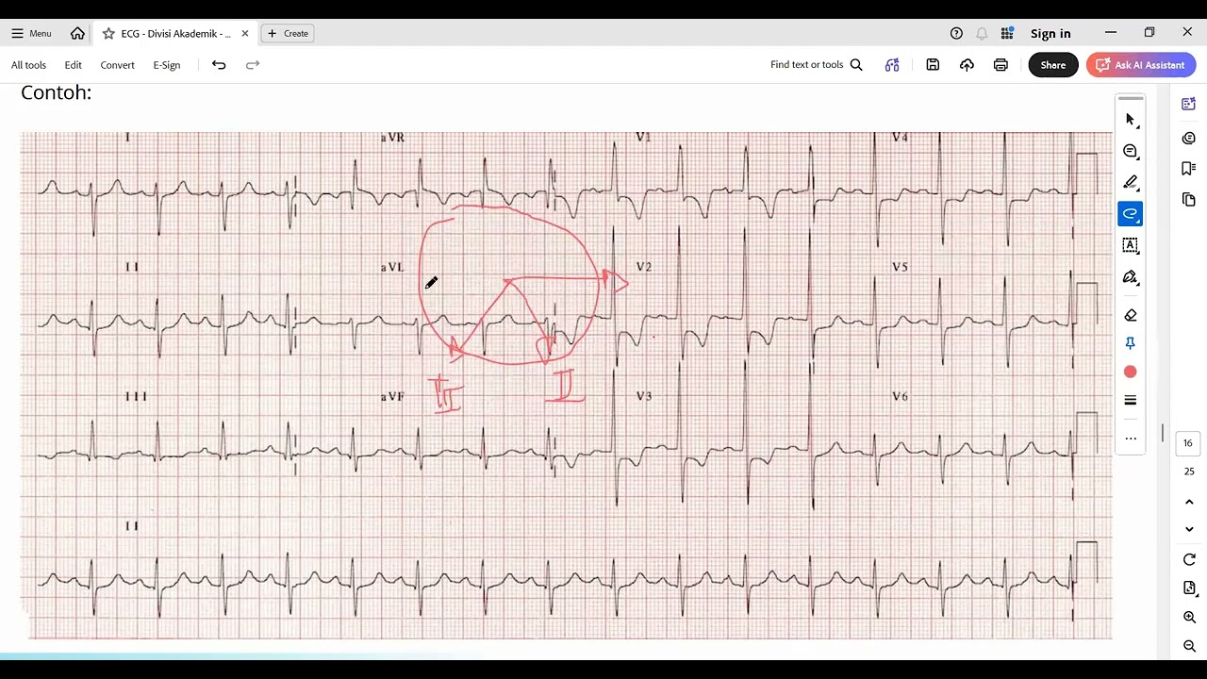Open Ask AI Assistant

(x=1141, y=65)
